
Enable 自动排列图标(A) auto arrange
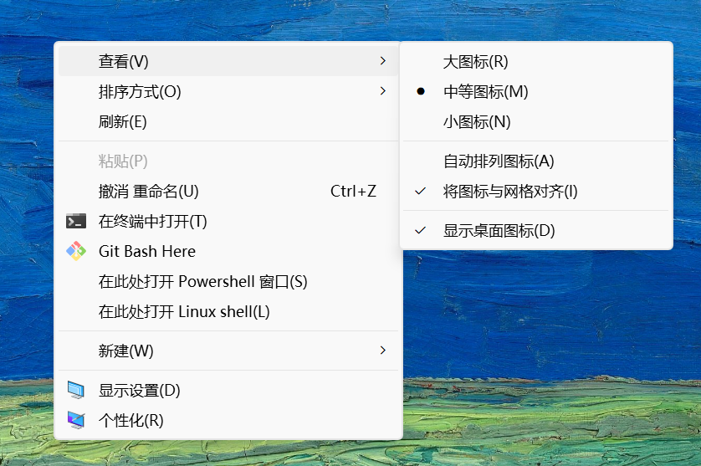tap(535, 161)
